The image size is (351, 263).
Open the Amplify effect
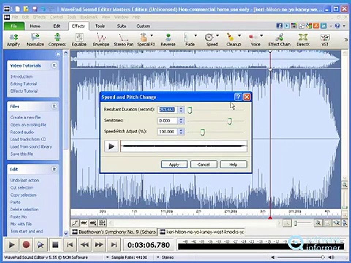13,40
